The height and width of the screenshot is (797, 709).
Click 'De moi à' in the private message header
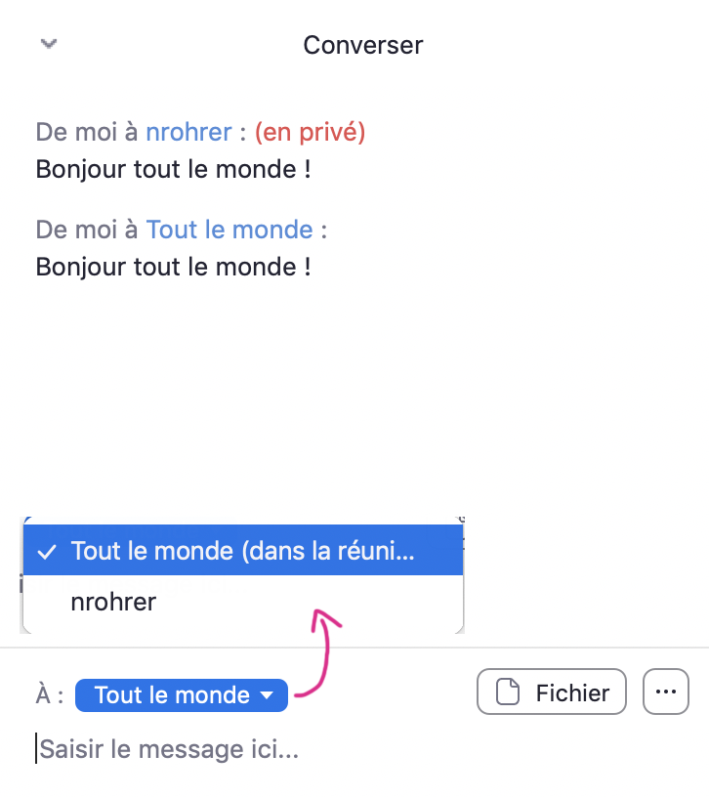[x=87, y=132]
